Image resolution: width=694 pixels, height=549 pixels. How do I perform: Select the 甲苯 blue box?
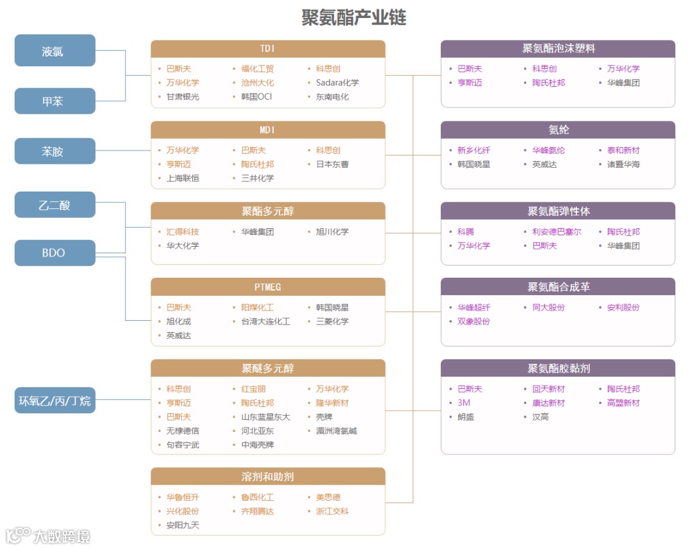click(x=55, y=101)
